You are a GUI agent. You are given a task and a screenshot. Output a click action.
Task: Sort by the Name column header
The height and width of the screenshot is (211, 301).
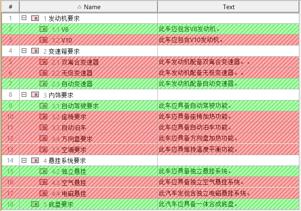point(89,7)
